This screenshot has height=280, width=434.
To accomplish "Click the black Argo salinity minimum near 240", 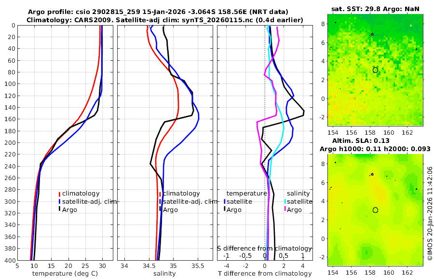I will pos(150,164).
